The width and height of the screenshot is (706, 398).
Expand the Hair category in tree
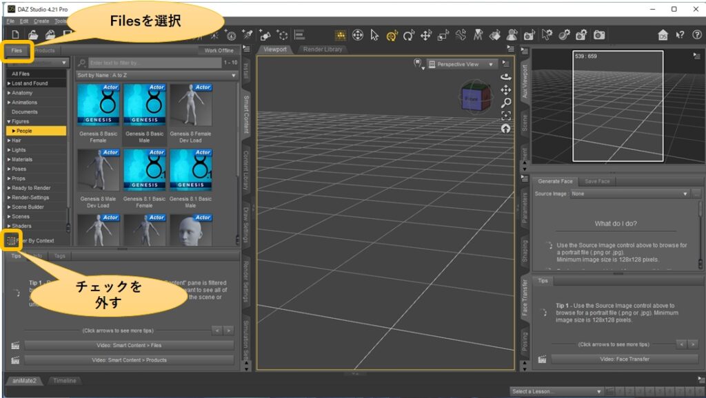tap(10, 140)
